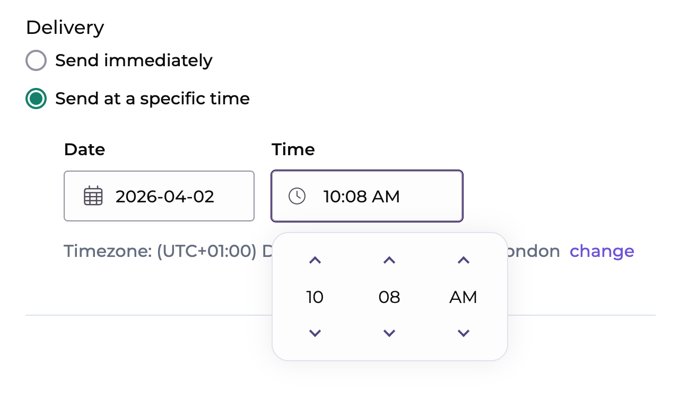Decrement the minutes with the down arrow
The width and height of the screenshot is (680, 410).
[x=389, y=333]
